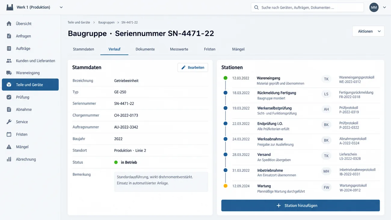This screenshot has height=220, width=391.
Task: Open Abnahmeprotokoll A-2022-0324
Action: (x=353, y=141)
